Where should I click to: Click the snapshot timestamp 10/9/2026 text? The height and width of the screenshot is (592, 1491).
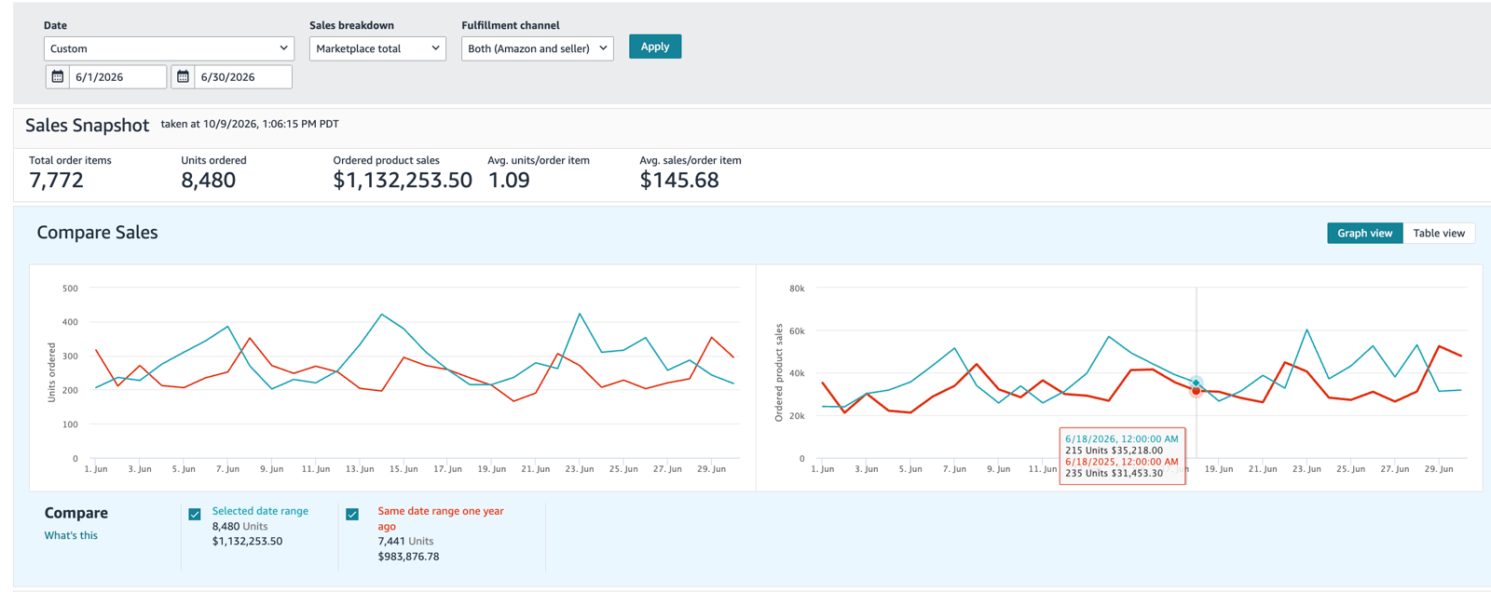coord(250,124)
